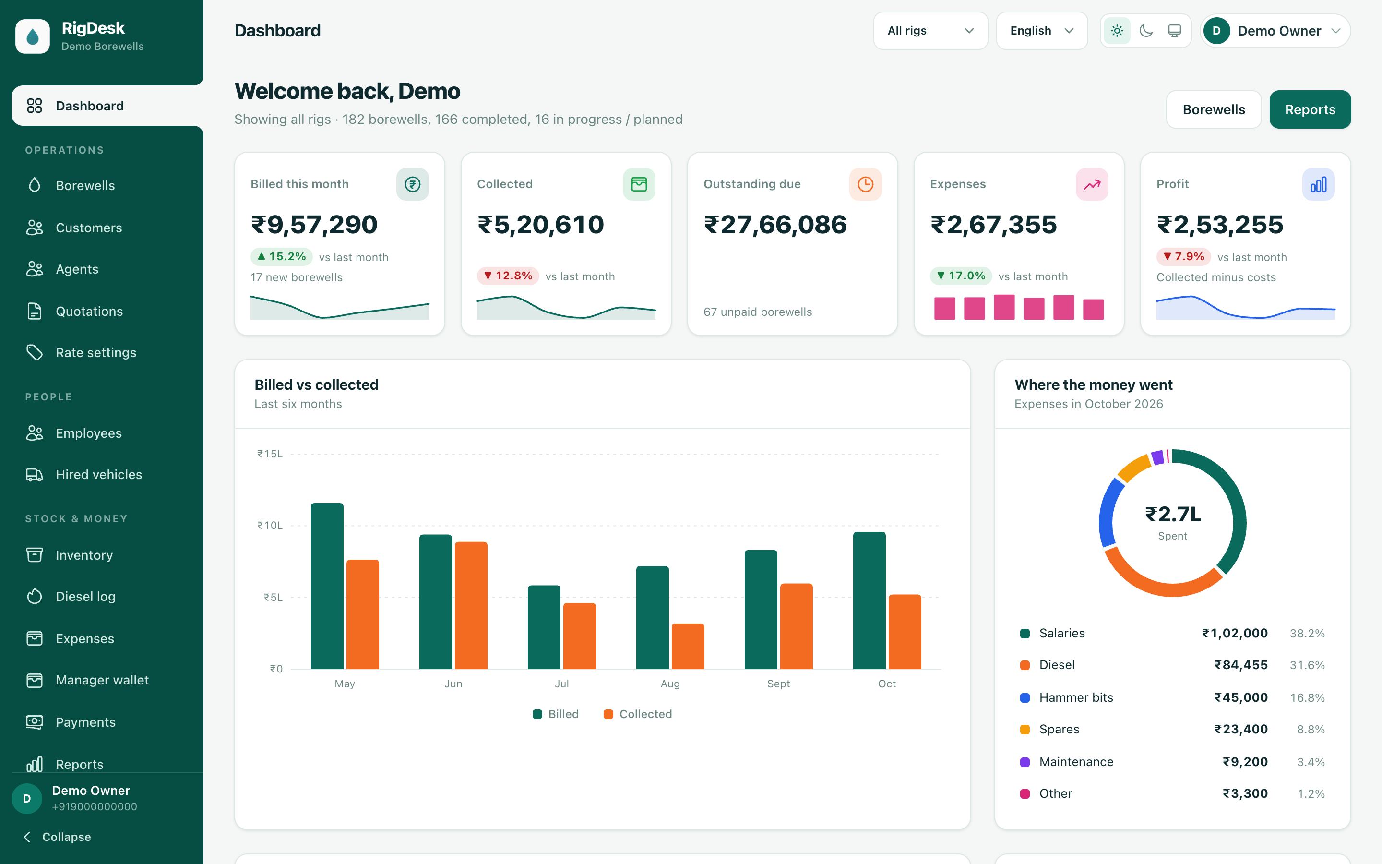Image resolution: width=1382 pixels, height=864 pixels.
Task: Click the "17 new borewells" text
Action: (x=297, y=277)
